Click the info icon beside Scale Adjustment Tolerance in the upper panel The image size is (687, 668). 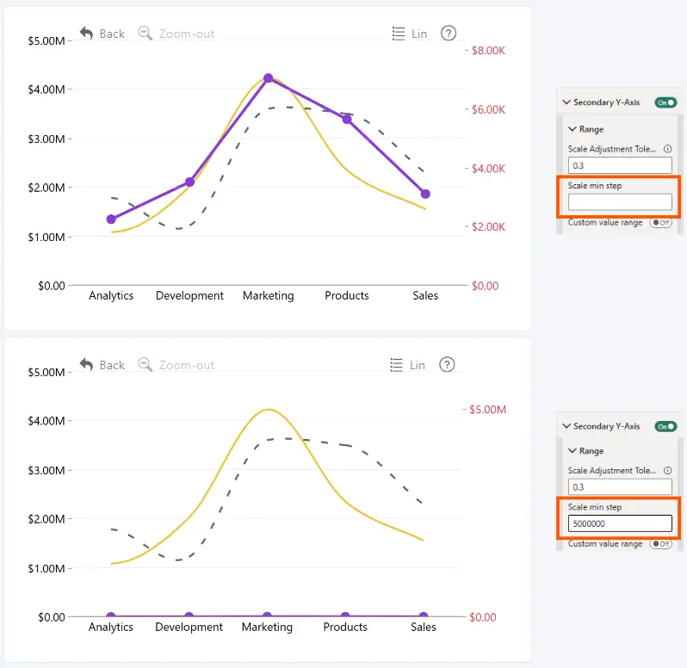(667, 149)
